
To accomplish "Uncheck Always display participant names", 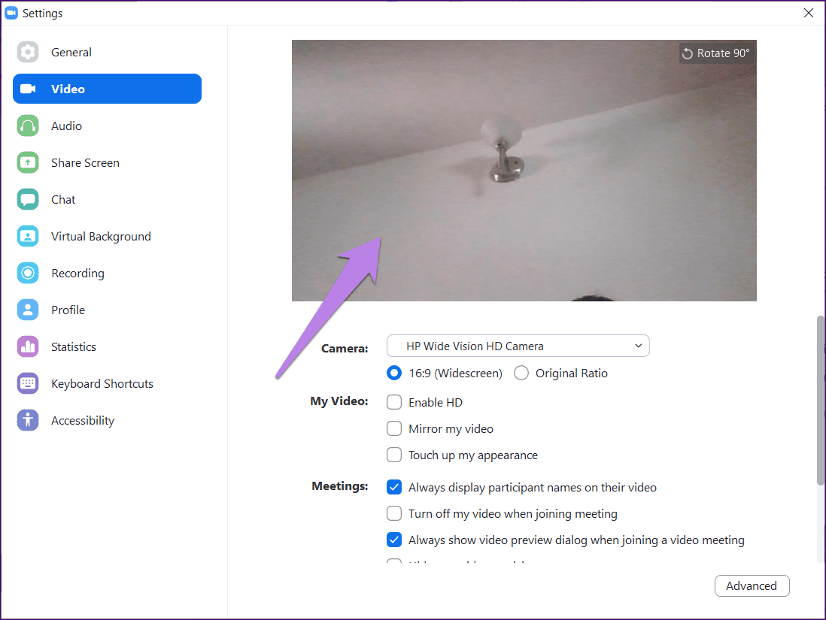I will 394,488.
